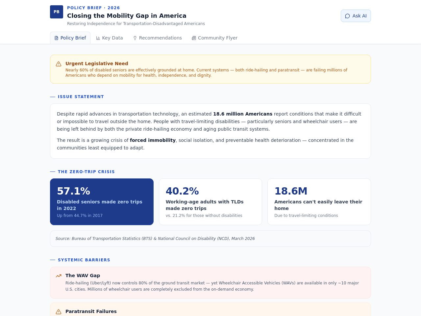Click 'vs. 21.2% for those without disabilities'
The width and height of the screenshot is (421, 316).
[204, 216]
